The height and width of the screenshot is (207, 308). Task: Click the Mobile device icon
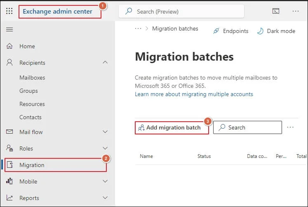pos(9,181)
